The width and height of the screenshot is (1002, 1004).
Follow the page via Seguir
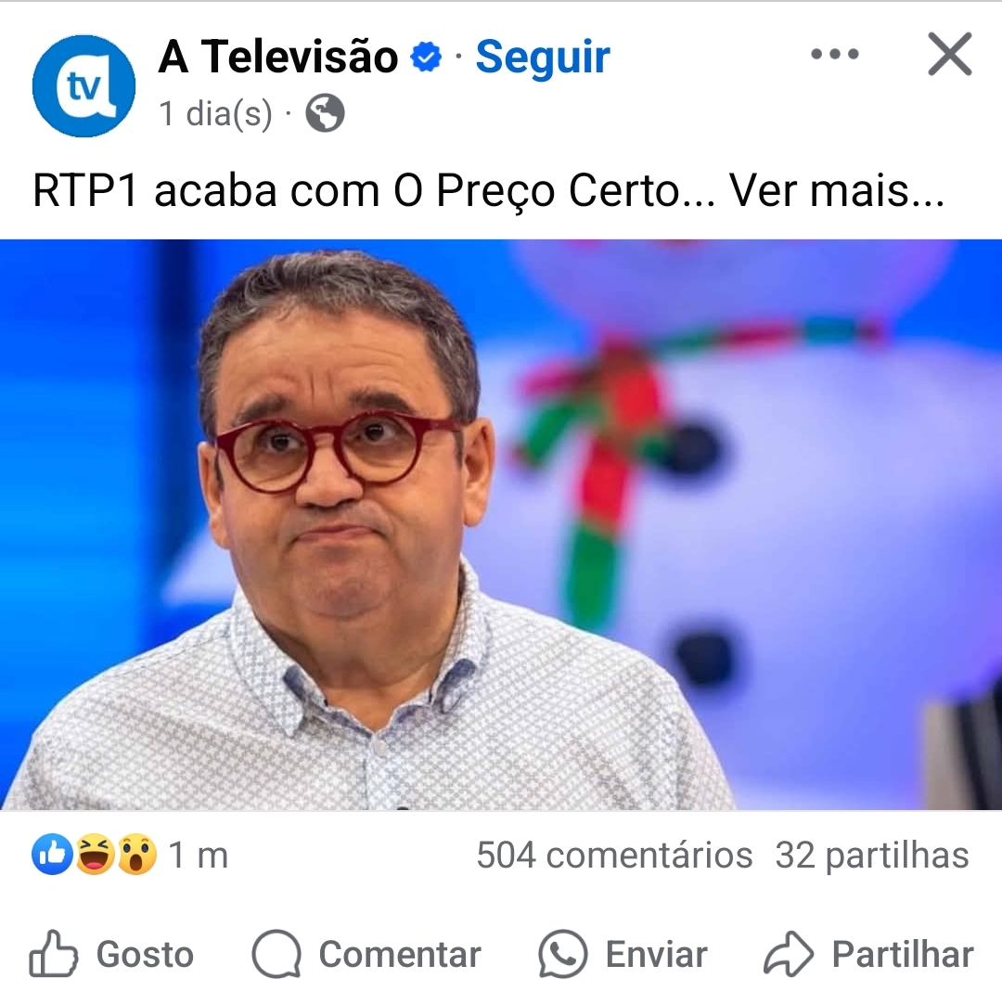coord(543,57)
